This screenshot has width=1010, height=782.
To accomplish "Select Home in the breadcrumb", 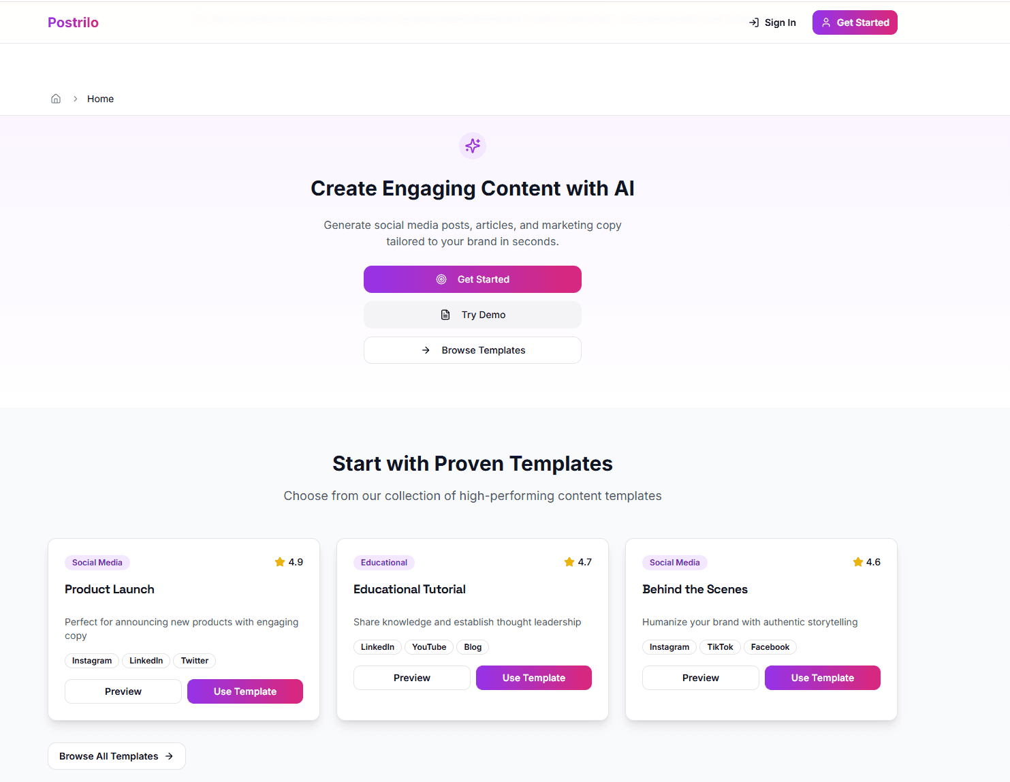I will coord(100,99).
